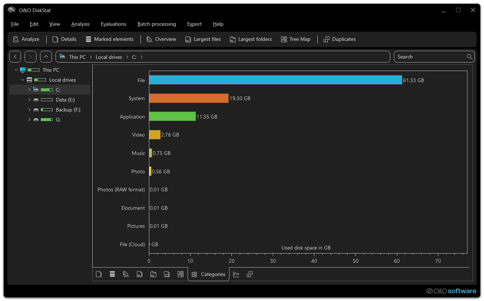The width and height of the screenshot is (484, 301).
Task: Show Largest folders from top toolbar
Action: pyautogui.click(x=251, y=39)
